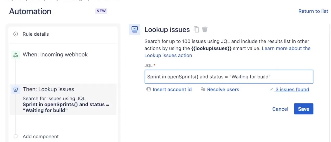Viewport: 331px width, 142px height.
Task: Delete the Lookup issues action via trash icon
Action: click(205, 29)
